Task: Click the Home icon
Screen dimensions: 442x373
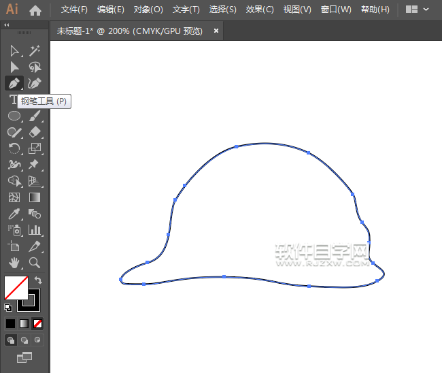Action: coord(35,10)
